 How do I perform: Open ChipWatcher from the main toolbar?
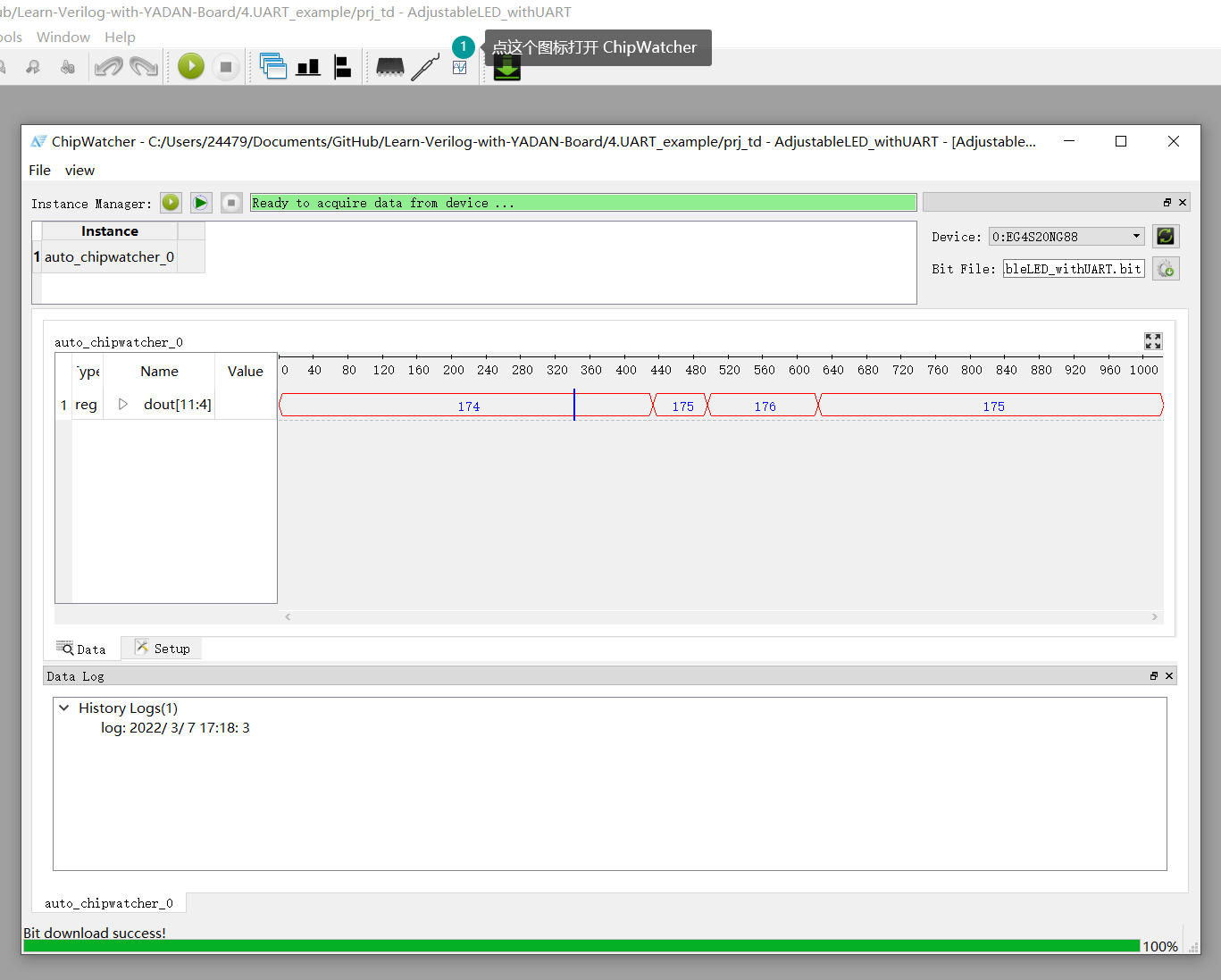(x=459, y=68)
